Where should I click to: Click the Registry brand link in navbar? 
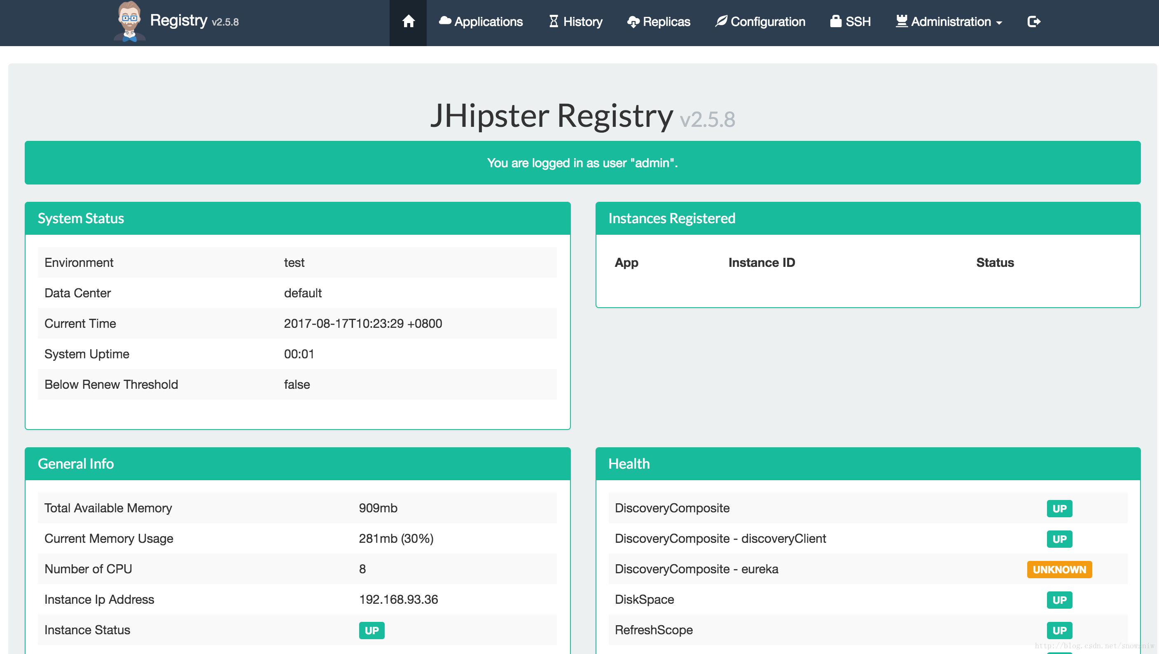[x=178, y=20]
